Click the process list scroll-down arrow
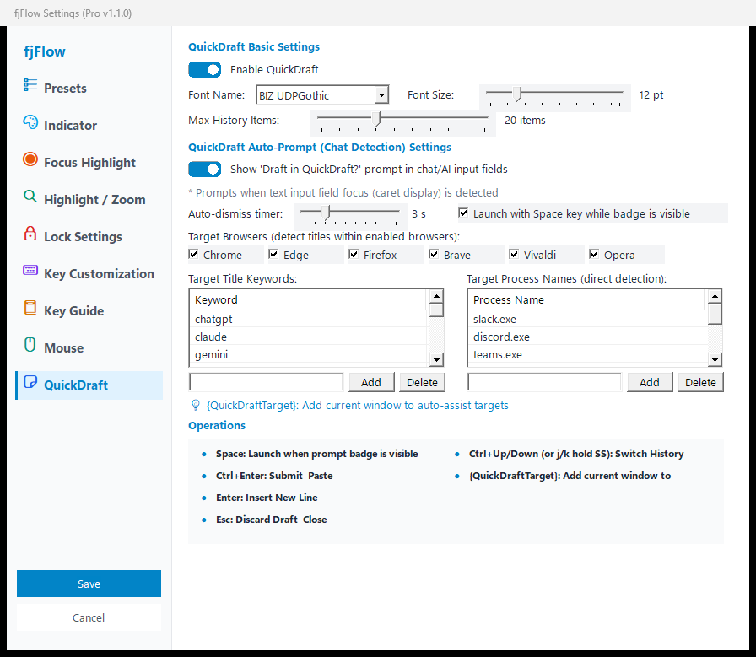 click(715, 359)
